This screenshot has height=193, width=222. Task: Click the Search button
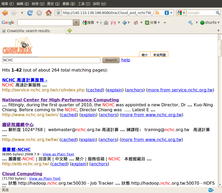click(111, 60)
